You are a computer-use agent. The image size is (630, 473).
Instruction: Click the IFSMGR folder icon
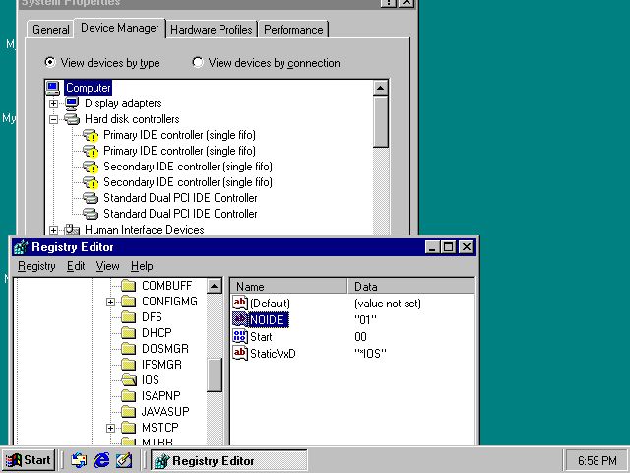coord(129,365)
